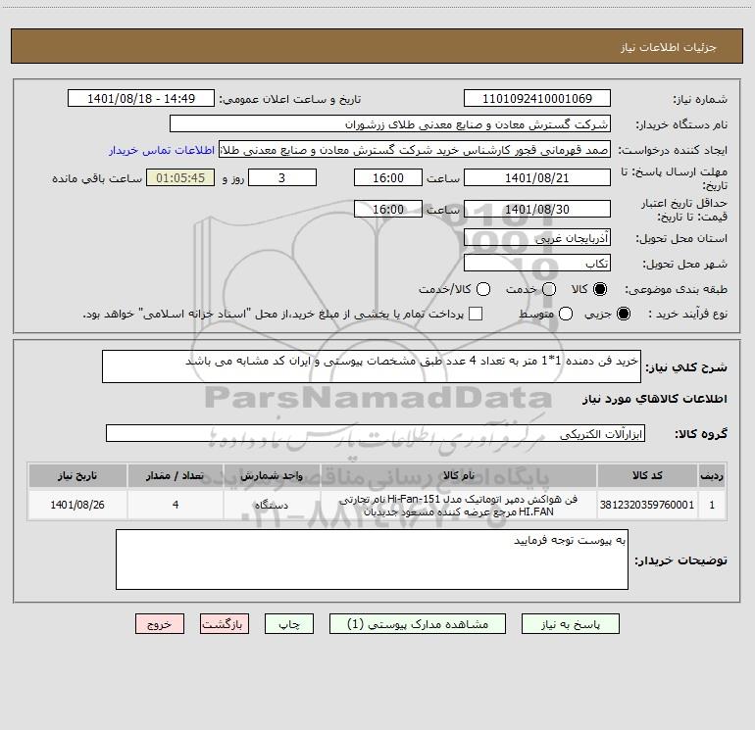Click the request creator name field
Screen dimensions: 755x730
click(x=415, y=150)
